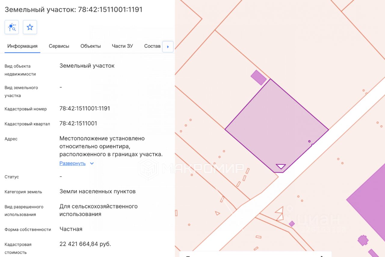Click chevron beside Развернуть
This screenshot has width=385, height=257.
coord(92,163)
